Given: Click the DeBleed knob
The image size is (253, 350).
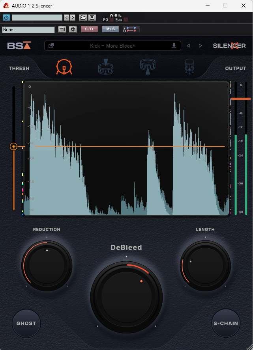Looking at the screenshot, I should (126, 297).
